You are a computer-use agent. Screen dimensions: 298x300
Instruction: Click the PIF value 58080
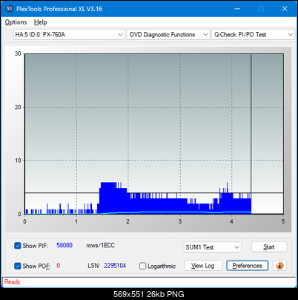(x=64, y=245)
